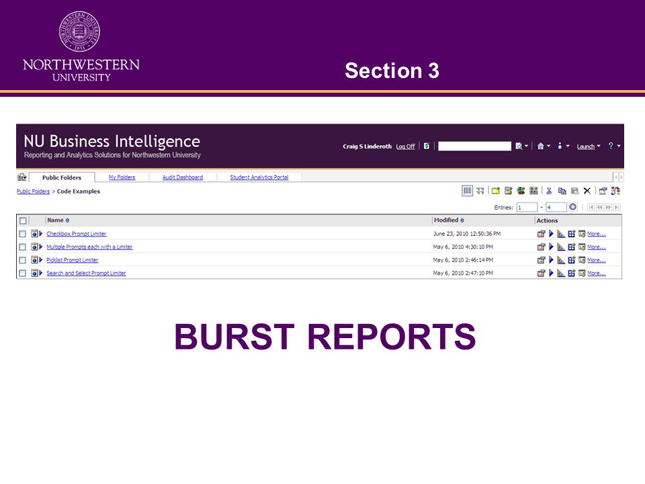Click the New Page toolbar icon

(x=534, y=190)
